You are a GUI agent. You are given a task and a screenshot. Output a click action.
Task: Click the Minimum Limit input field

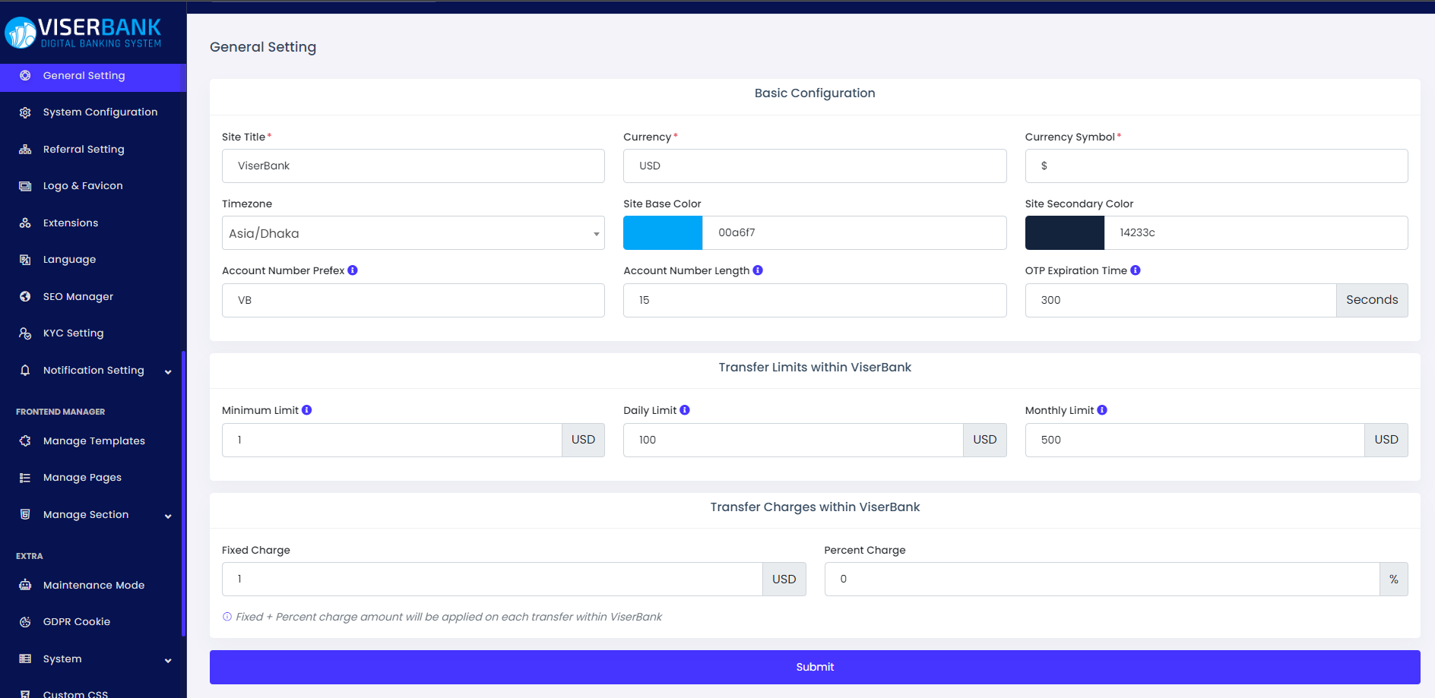[x=392, y=440]
